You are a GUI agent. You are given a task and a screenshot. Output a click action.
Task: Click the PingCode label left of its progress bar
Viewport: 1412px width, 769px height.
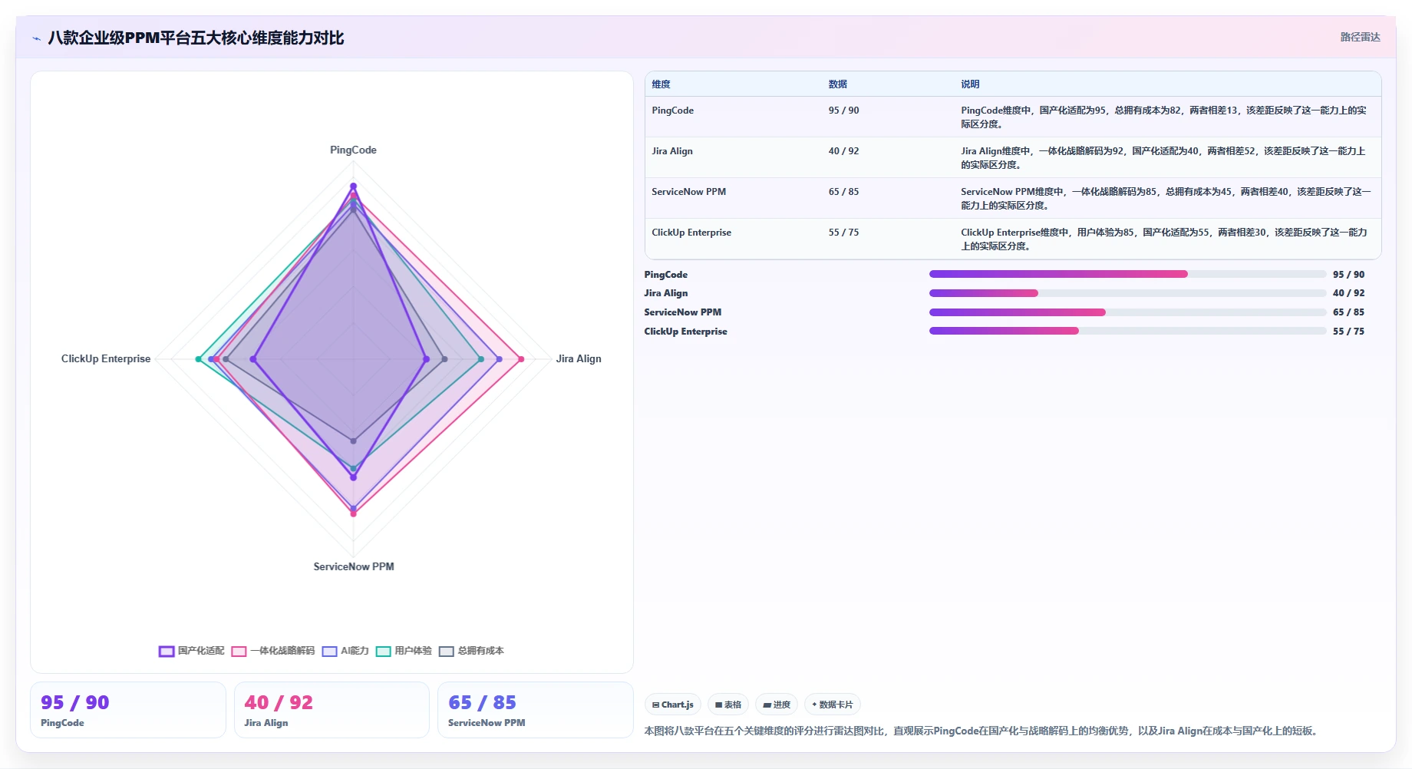665,275
